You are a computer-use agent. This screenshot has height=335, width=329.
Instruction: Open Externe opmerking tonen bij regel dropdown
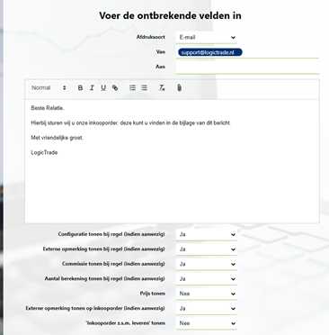[x=207, y=249]
